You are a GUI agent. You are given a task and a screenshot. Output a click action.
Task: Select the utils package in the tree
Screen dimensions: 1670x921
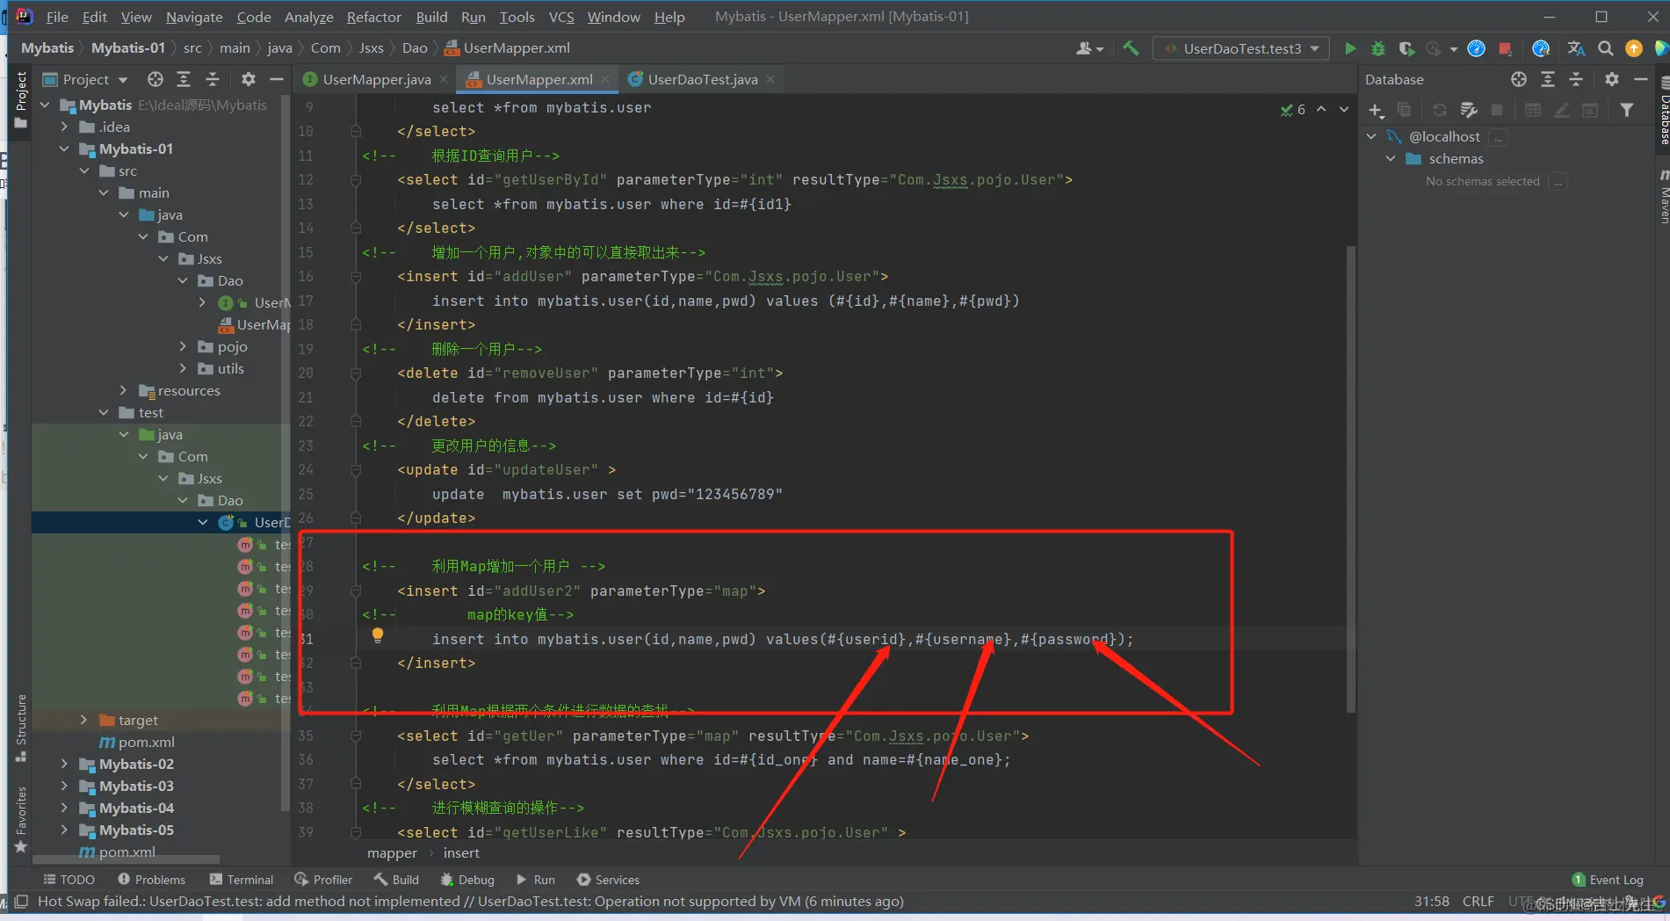tap(230, 368)
